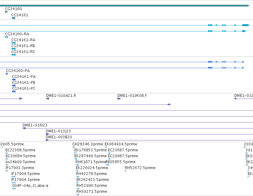Click the arrow glyph under CG34161 gene
Viewport: 253px width, 196px height.
pyautogui.click(x=13, y=18)
